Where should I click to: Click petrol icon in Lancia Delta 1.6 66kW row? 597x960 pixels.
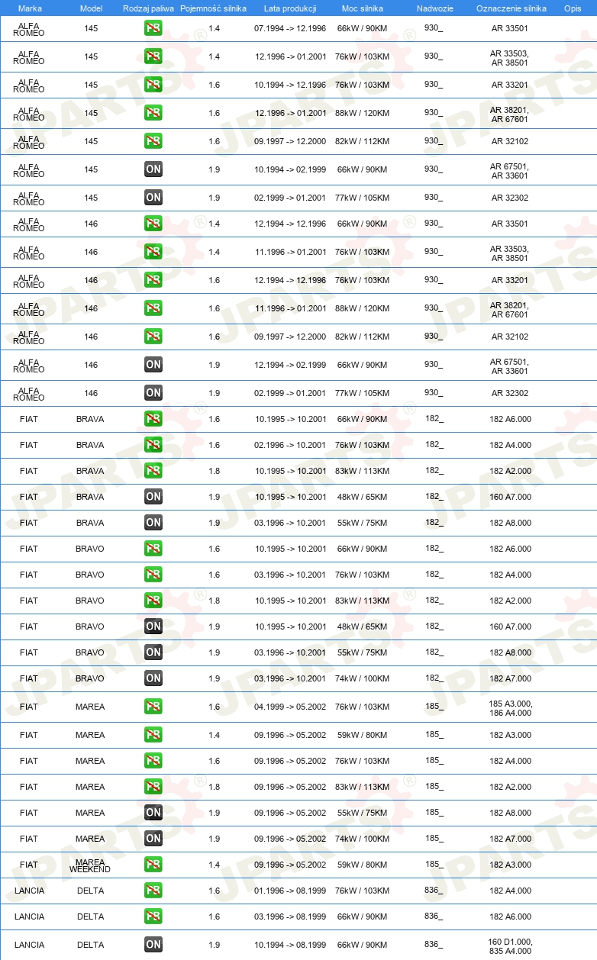pos(153,917)
